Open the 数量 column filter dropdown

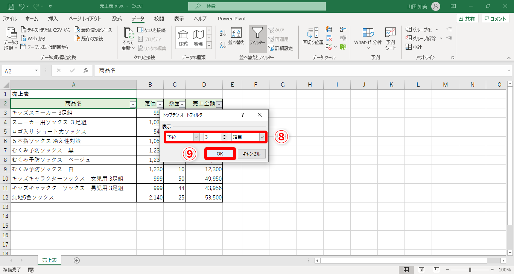[x=182, y=104]
